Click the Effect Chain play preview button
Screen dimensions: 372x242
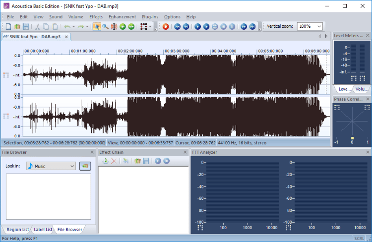click(158, 161)
